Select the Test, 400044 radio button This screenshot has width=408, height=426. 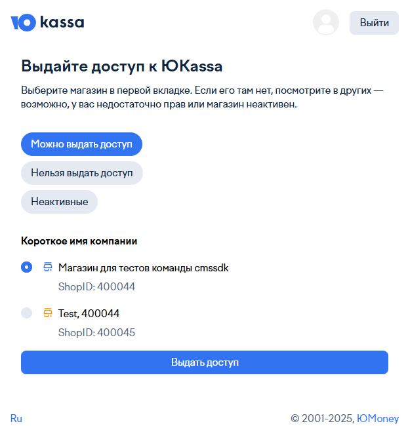[27, 313]
